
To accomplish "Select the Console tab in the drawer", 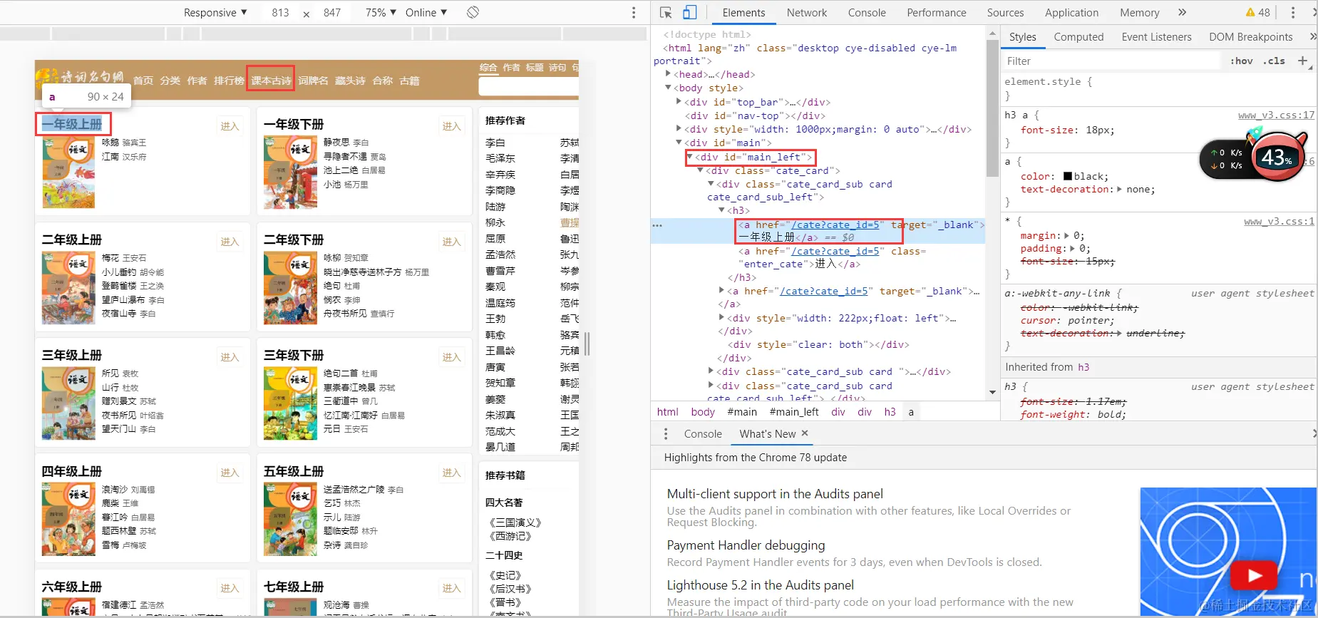I will (703, 433).
